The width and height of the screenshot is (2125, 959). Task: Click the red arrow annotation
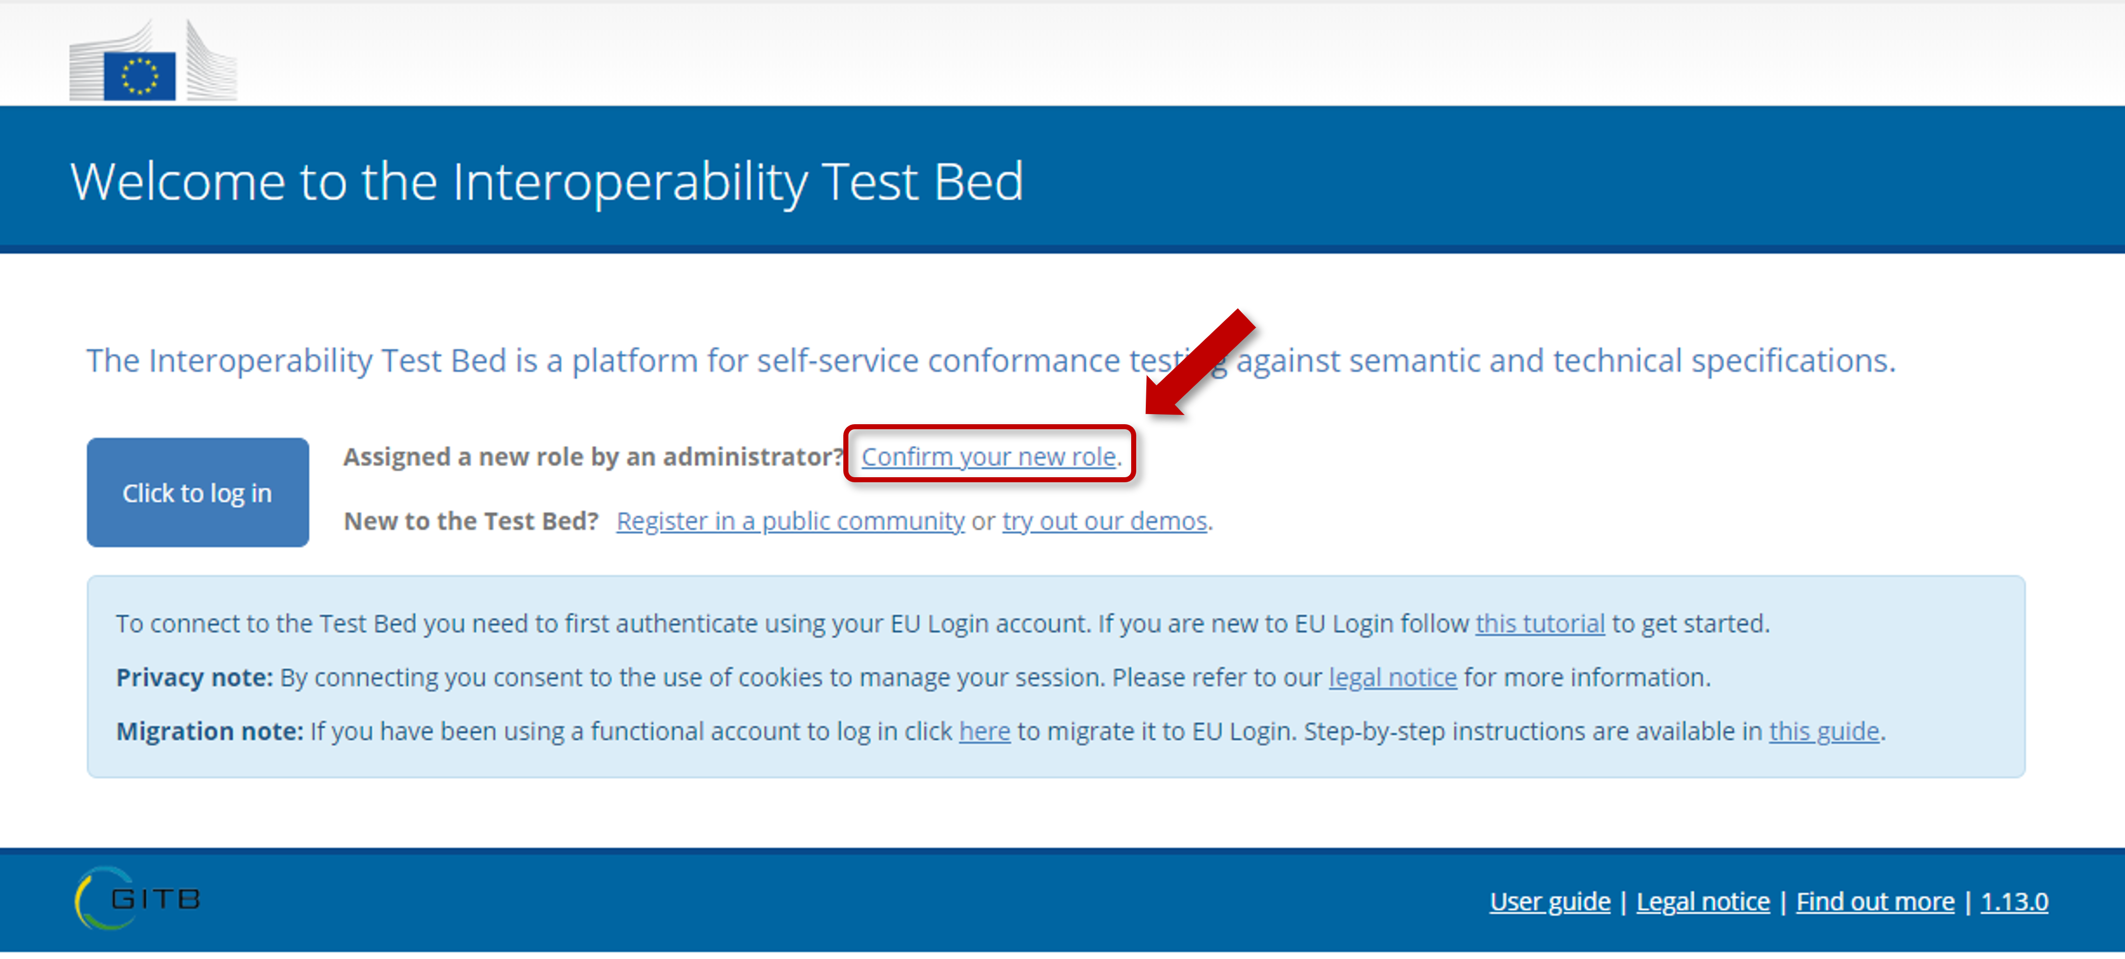tap(1200, 363)
